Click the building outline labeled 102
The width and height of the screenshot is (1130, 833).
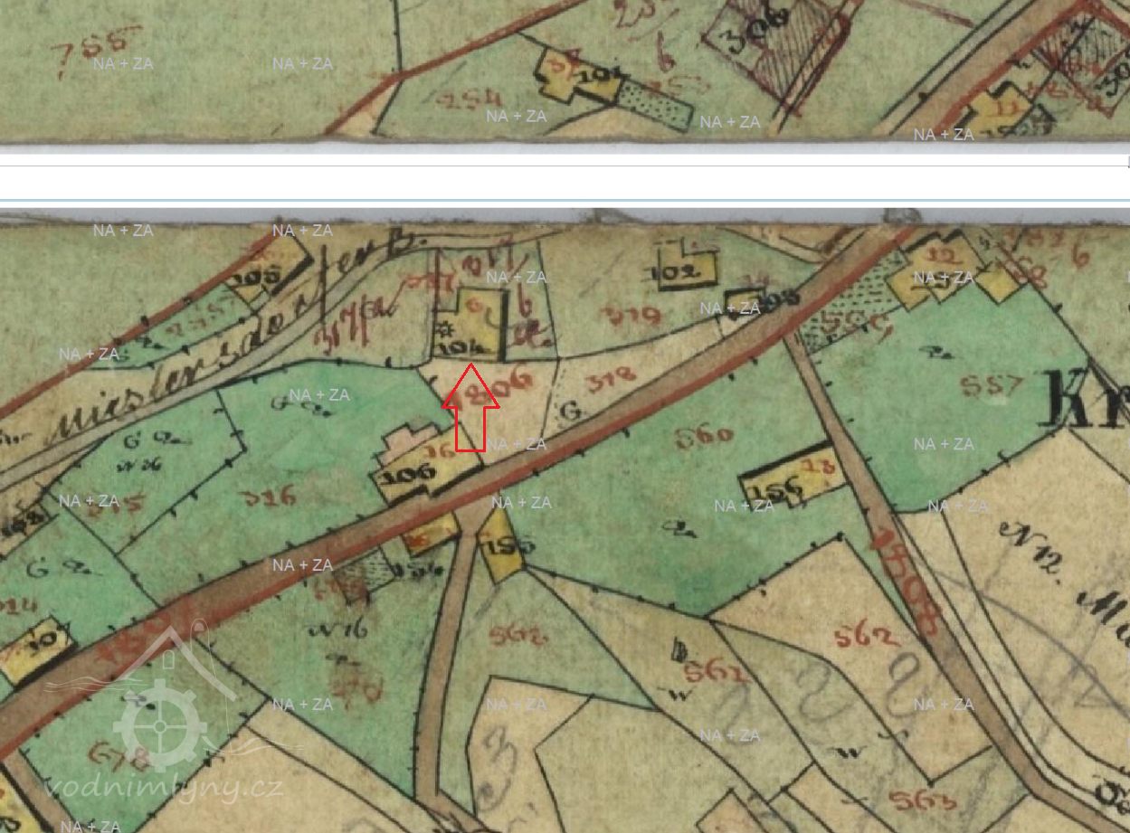tap(687, 269)
